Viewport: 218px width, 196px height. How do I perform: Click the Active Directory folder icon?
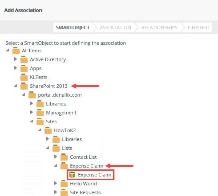[24, 59]
